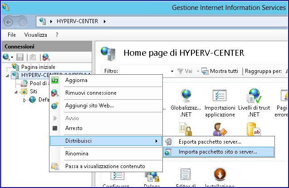Collapse the Siti tree node
289x188 pixels.
click(x=16, y=92)
